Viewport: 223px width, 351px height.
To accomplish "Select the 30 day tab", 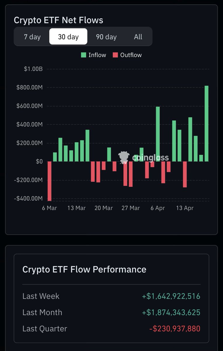I will tap(68, 37).
